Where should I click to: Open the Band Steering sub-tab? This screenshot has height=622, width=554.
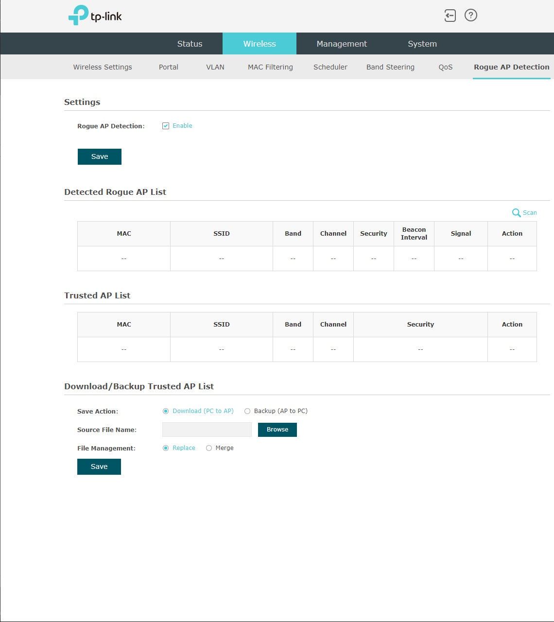390,67
